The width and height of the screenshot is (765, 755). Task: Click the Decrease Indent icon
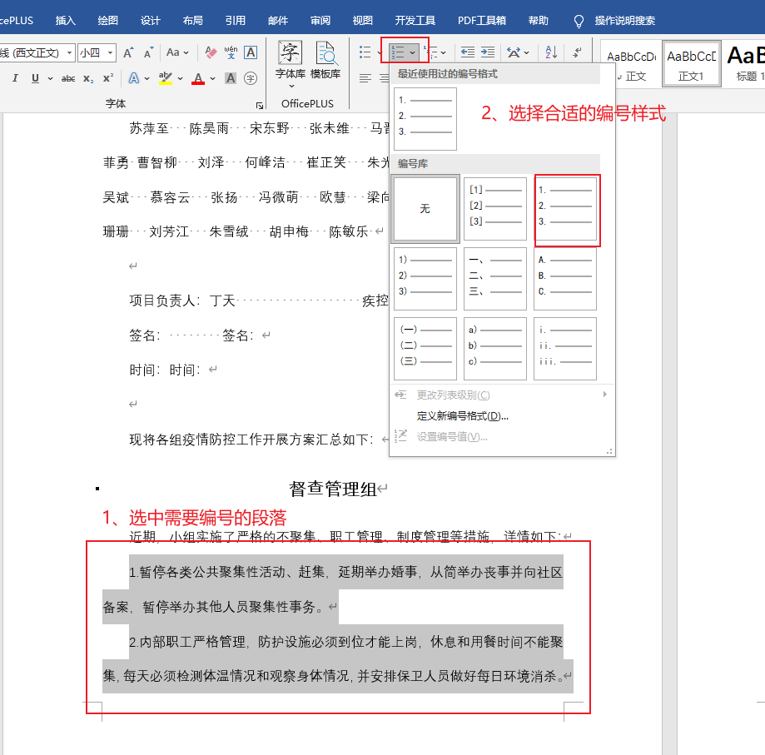(467, 52)
